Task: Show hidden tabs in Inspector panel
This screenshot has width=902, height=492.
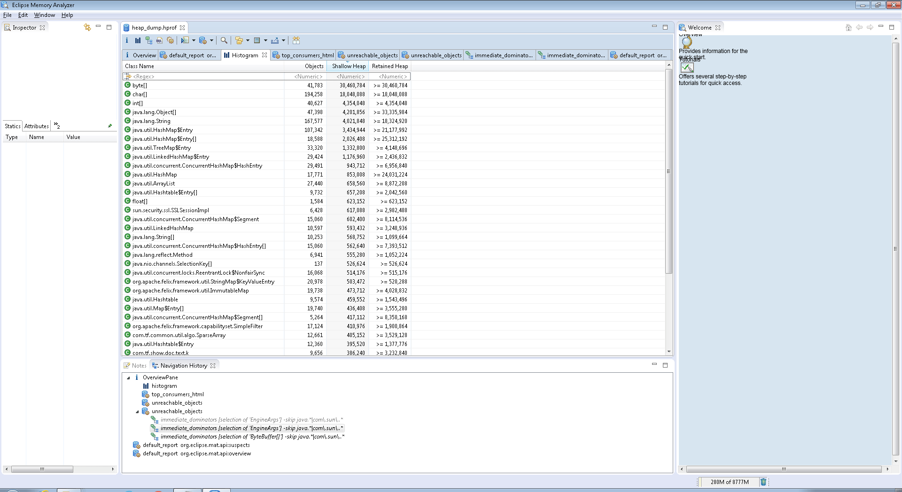Action: [x=57, y=125]
